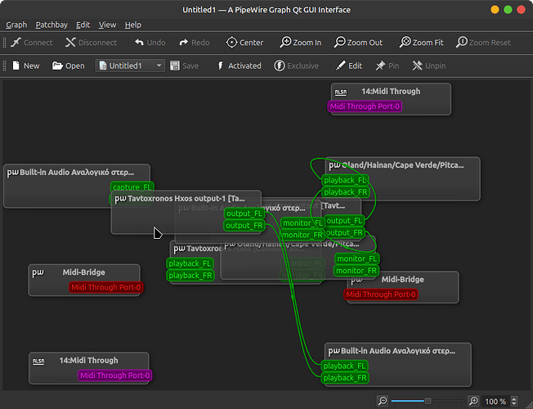533x409 pixels.
Task: Select the capture_FL port
Action: pyautogui.click(x=132, y=187)
